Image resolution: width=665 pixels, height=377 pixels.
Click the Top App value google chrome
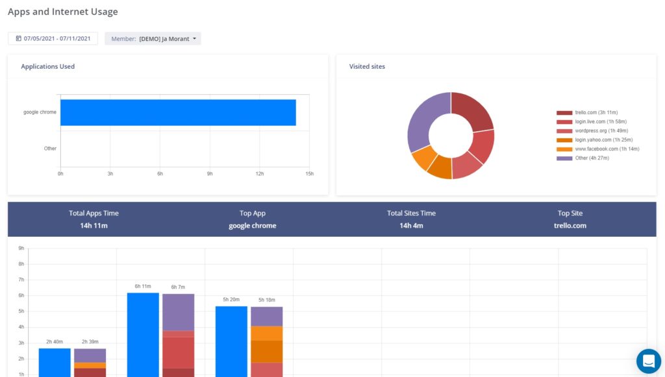[x=253, y=226]
